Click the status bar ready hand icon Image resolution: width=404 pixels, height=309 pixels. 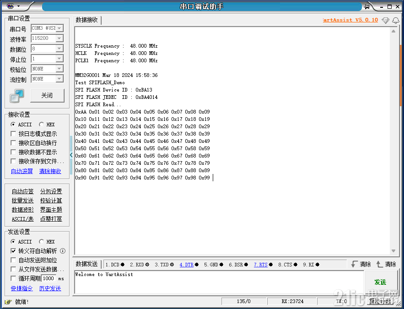[8, 302]
